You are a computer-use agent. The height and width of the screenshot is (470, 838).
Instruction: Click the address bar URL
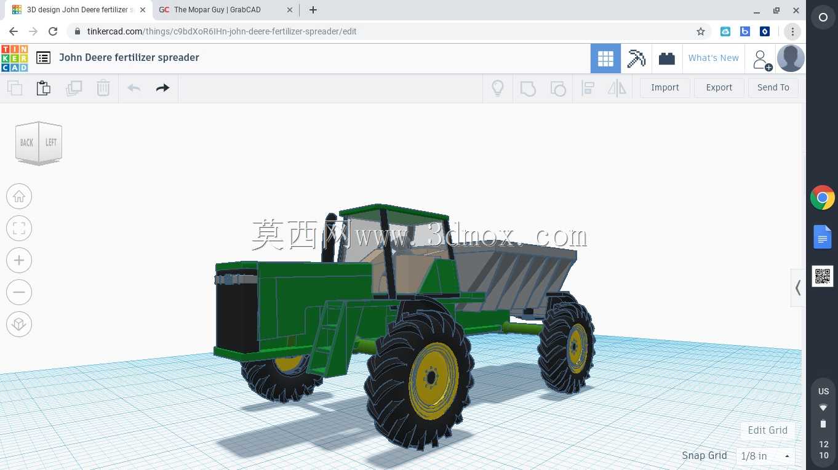click(x=222, y=31)
